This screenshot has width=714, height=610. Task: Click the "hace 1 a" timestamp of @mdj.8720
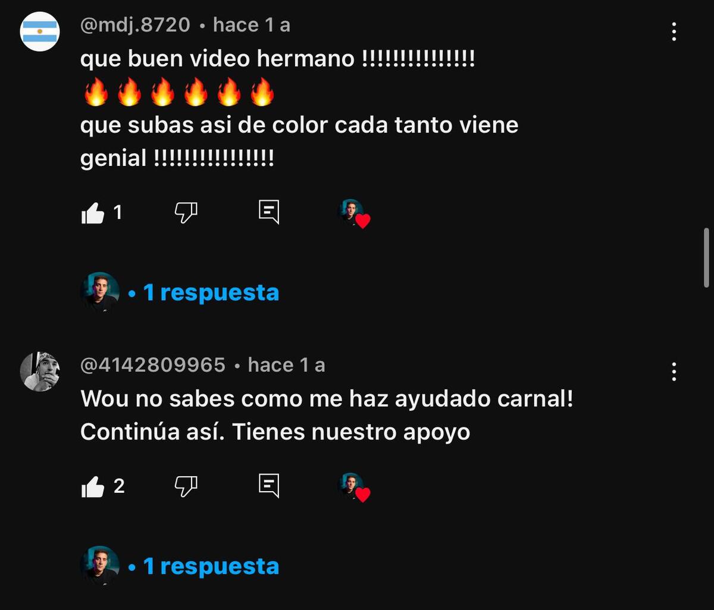[252, 25]
